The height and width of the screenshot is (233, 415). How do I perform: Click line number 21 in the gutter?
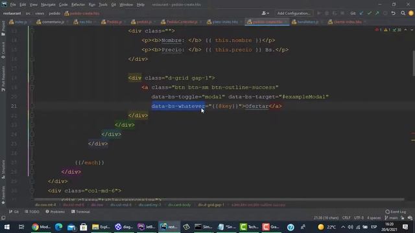[14, 106]
